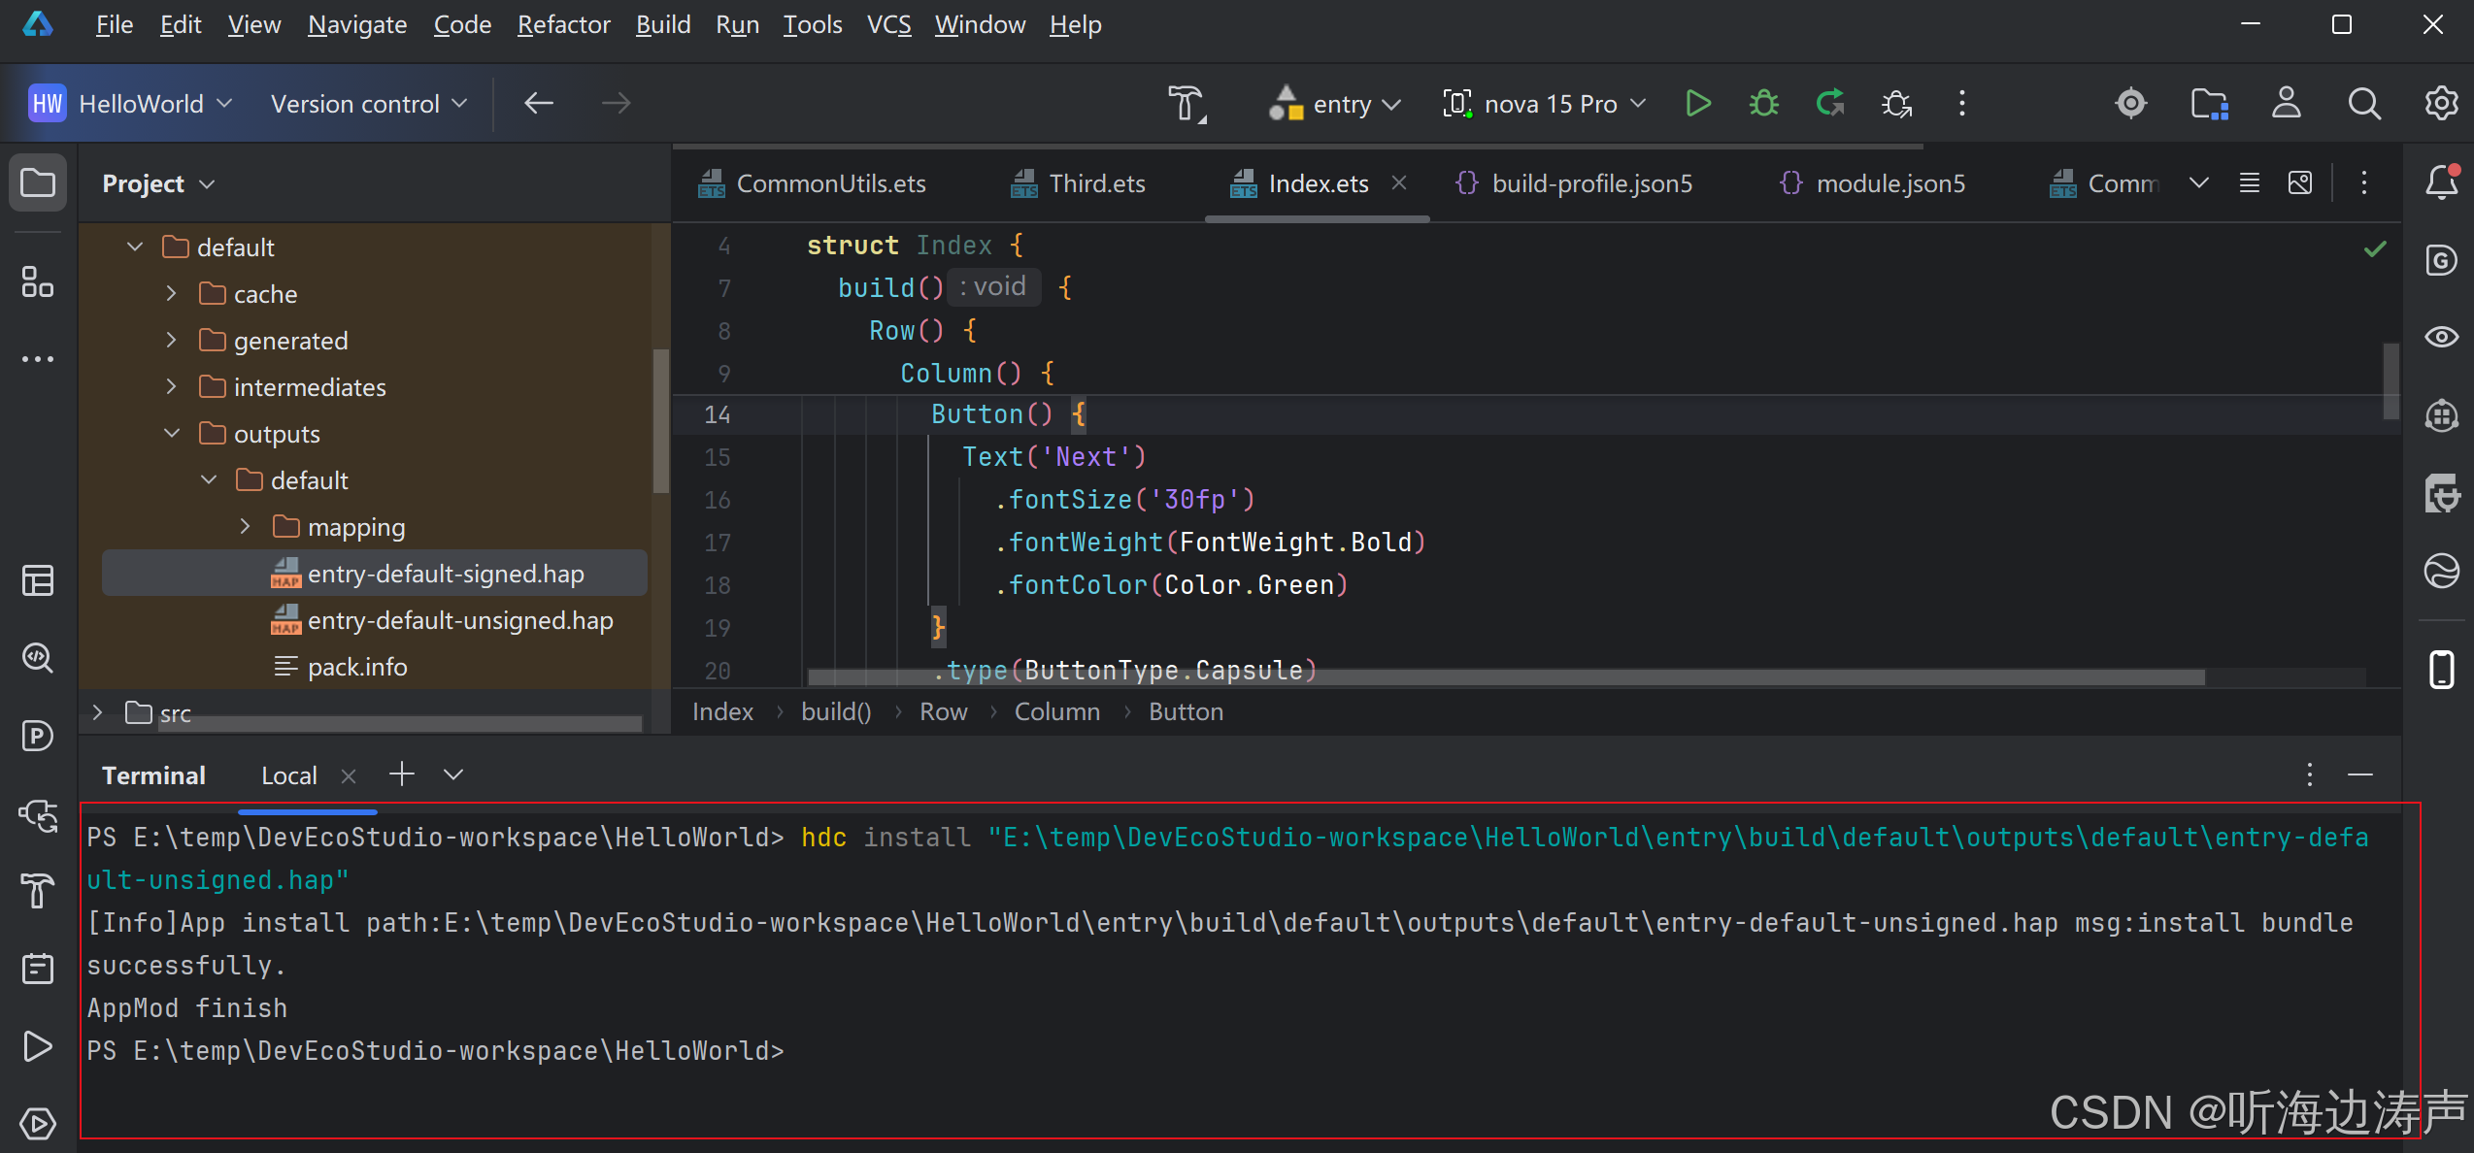Close the Index.ets tab

(1399, 182)
